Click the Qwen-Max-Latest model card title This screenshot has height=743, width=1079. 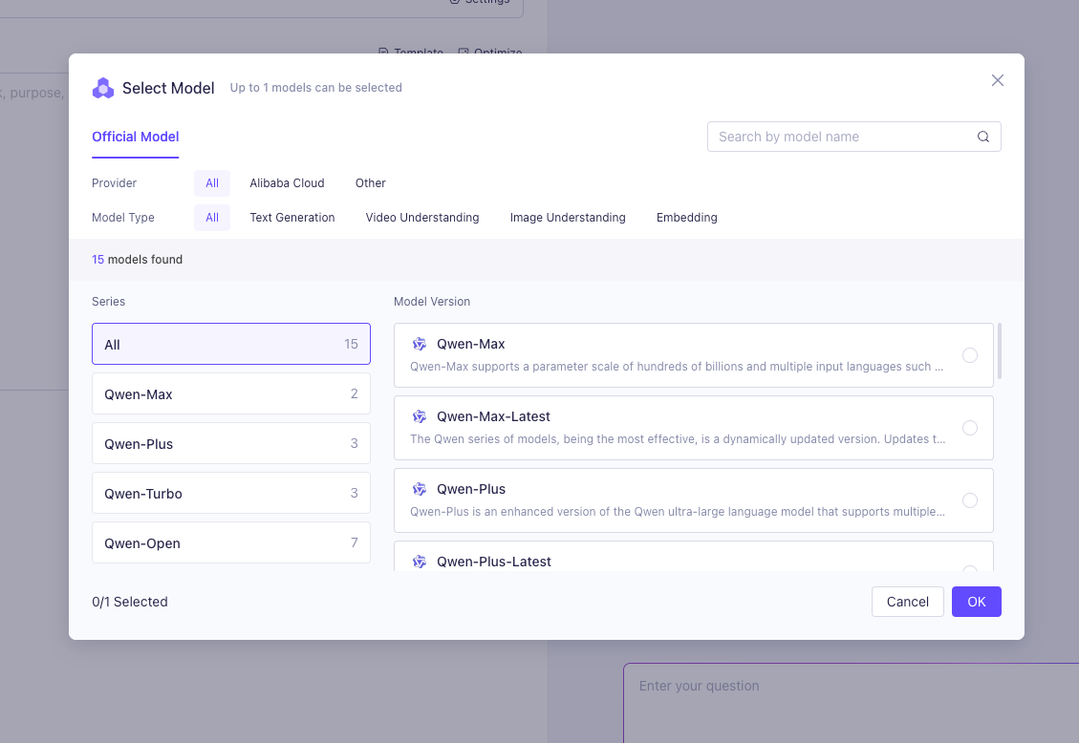pos(493,416)
